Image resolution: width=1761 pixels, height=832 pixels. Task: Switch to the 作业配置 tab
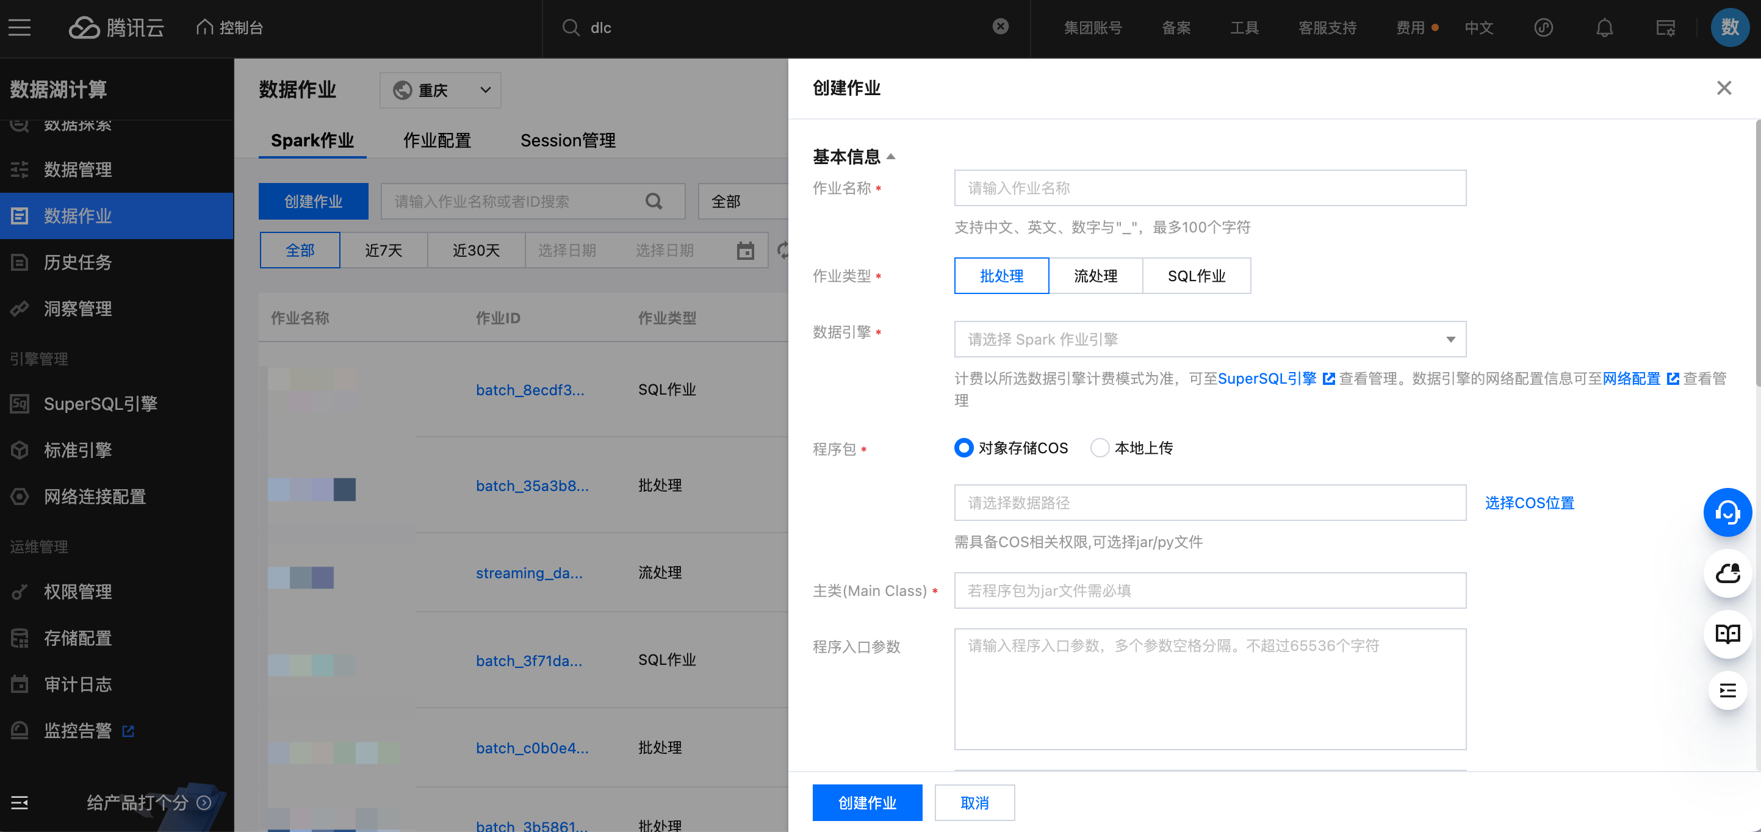[x=437, y=141]
